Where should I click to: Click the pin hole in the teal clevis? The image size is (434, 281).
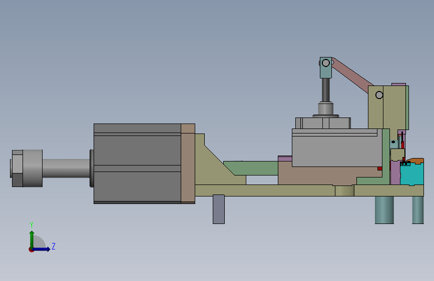click(x=326, y=63)
